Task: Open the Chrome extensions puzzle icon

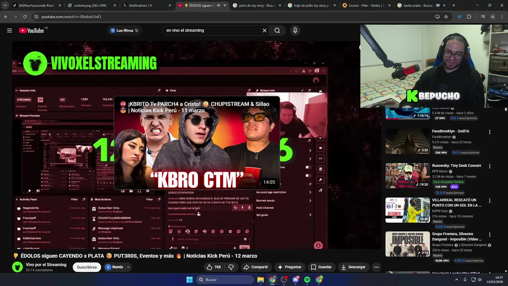Action: (x=469, y=17)
